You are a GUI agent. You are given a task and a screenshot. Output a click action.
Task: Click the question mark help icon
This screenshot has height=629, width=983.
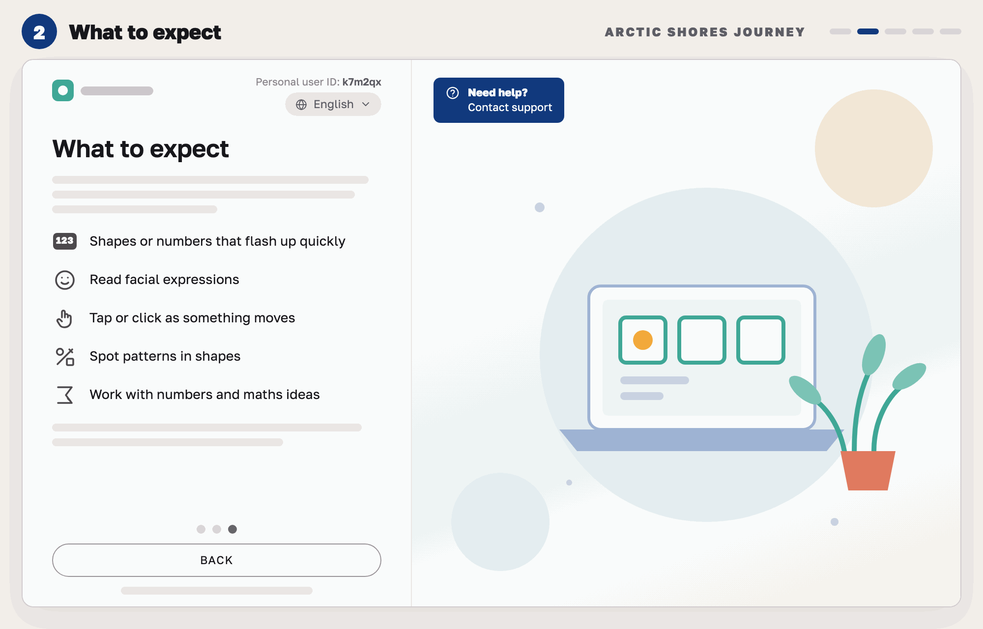(453, 93)
